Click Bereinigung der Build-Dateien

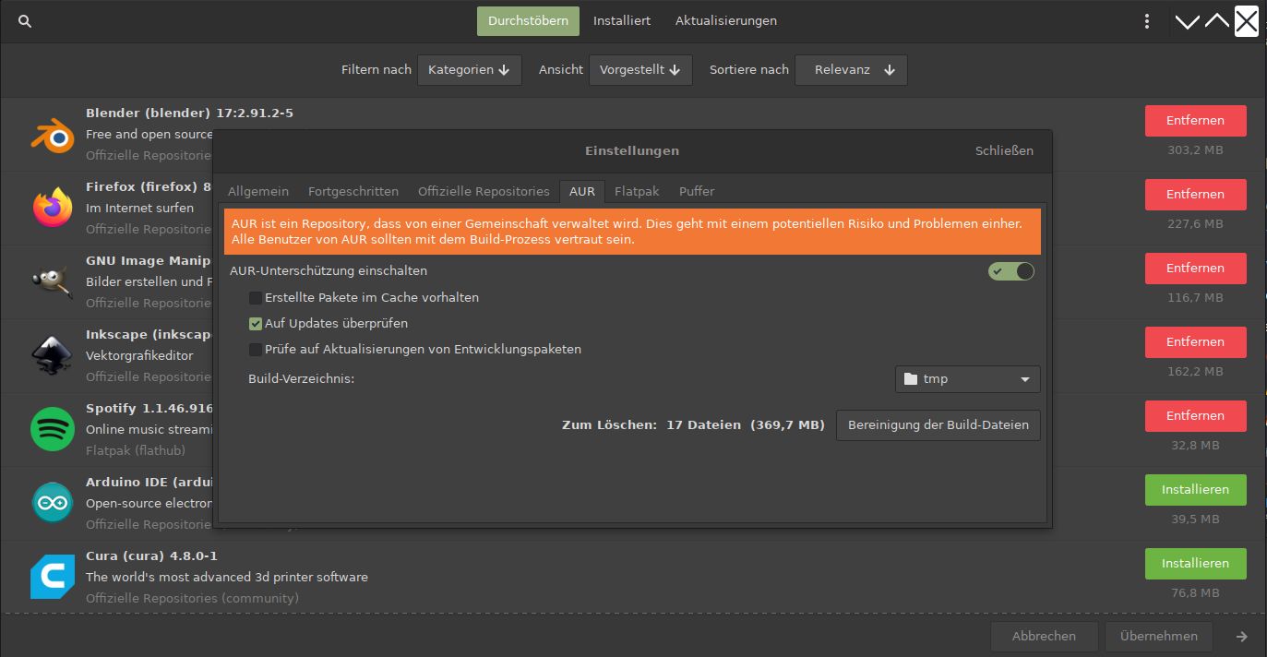(938, 425)
